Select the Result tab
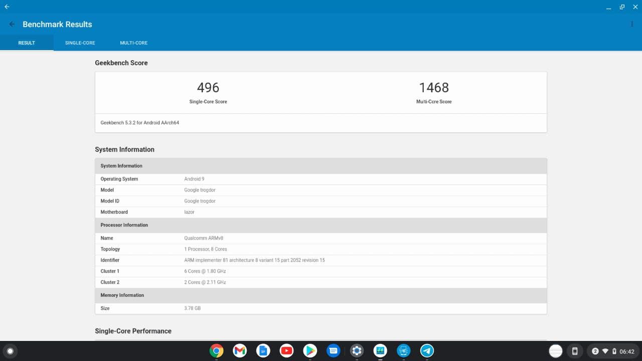Screen dimensions: 642x361 pos(27,43)
